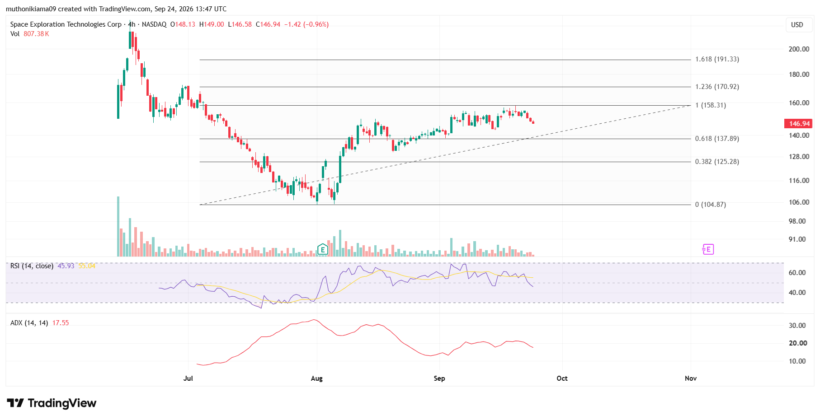Select the 1.236 (170.92) Fibonacci level label

click(717, 87)
